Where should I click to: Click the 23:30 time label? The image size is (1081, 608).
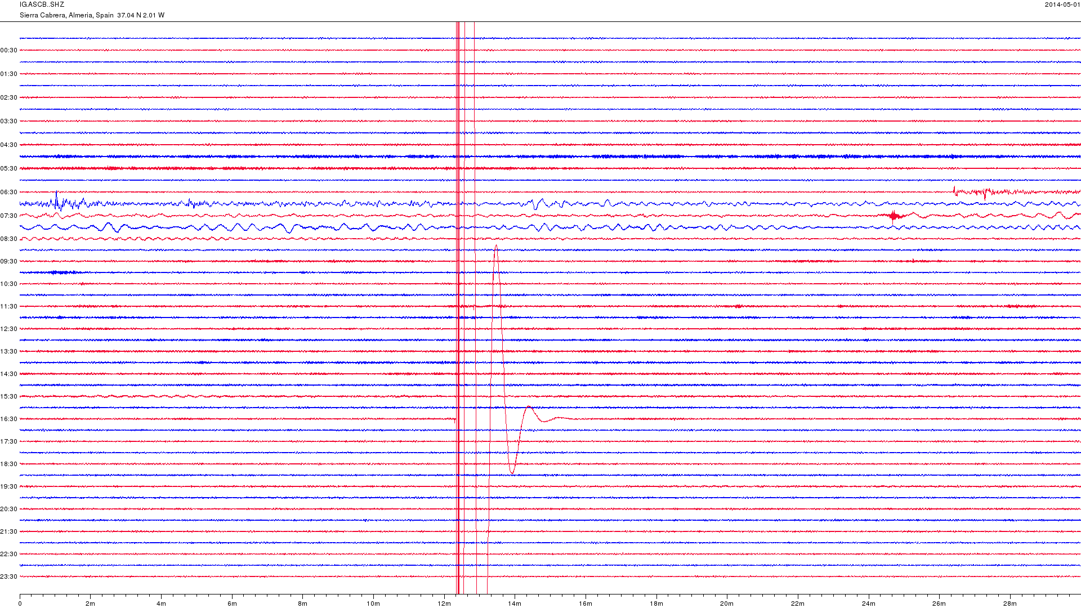tap(9, 577)
